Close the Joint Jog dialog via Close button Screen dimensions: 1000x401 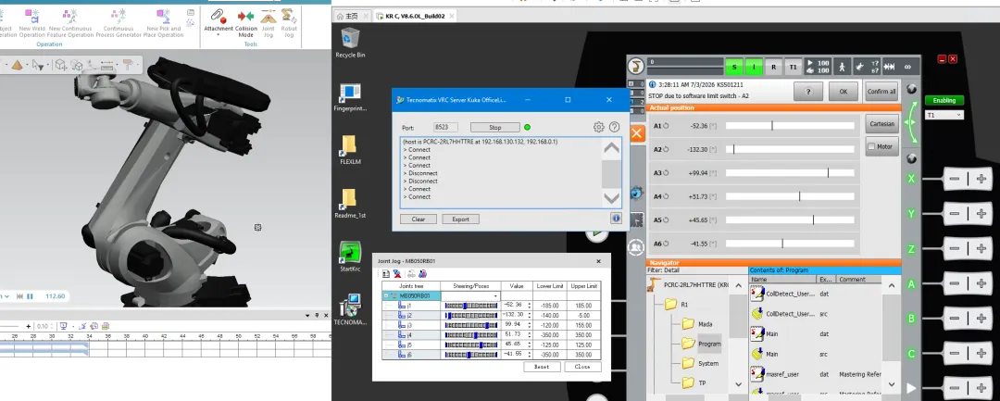pos(582,367)
